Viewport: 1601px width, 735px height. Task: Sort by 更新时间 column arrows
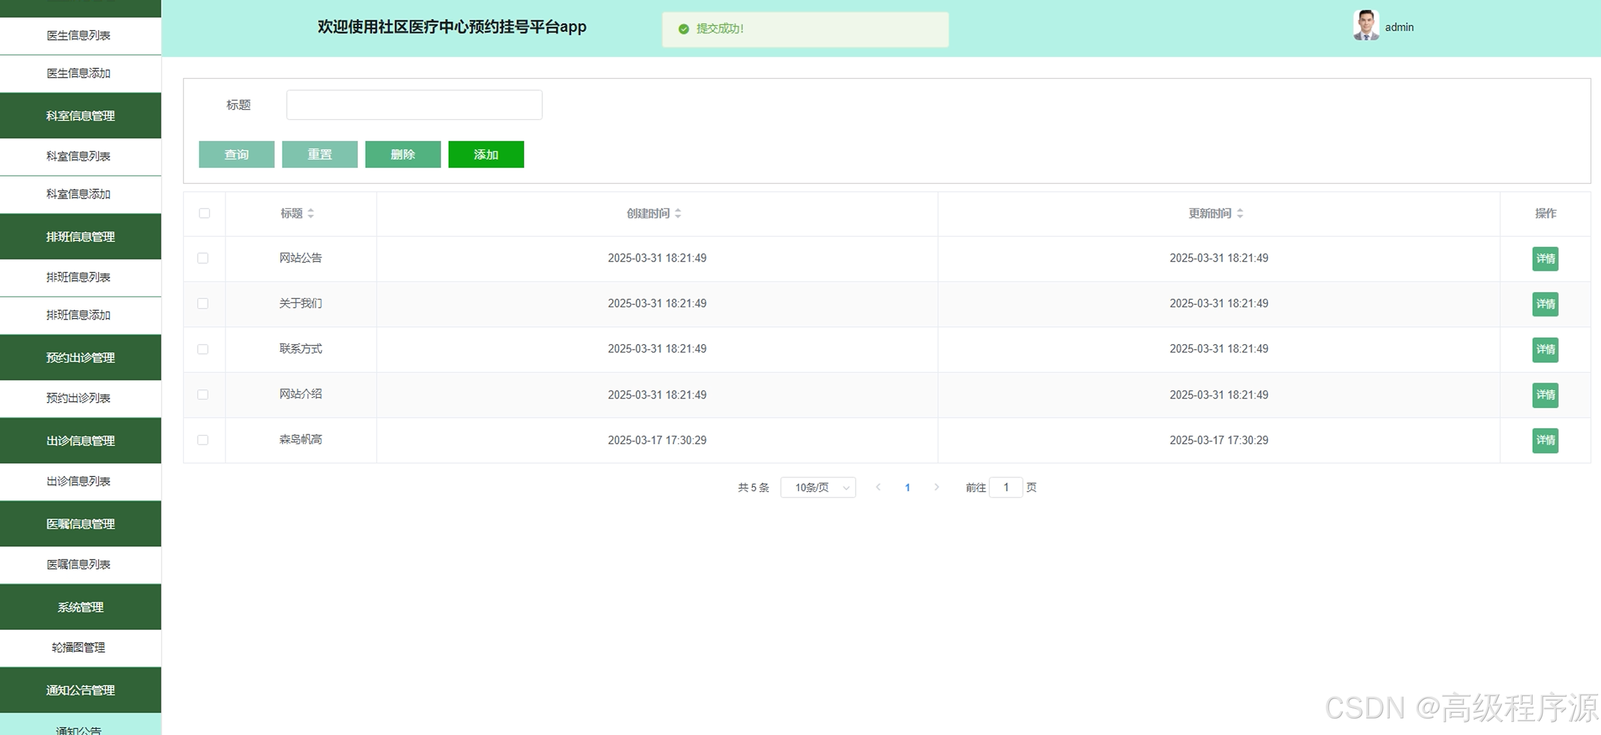[x=1240, y=213]
